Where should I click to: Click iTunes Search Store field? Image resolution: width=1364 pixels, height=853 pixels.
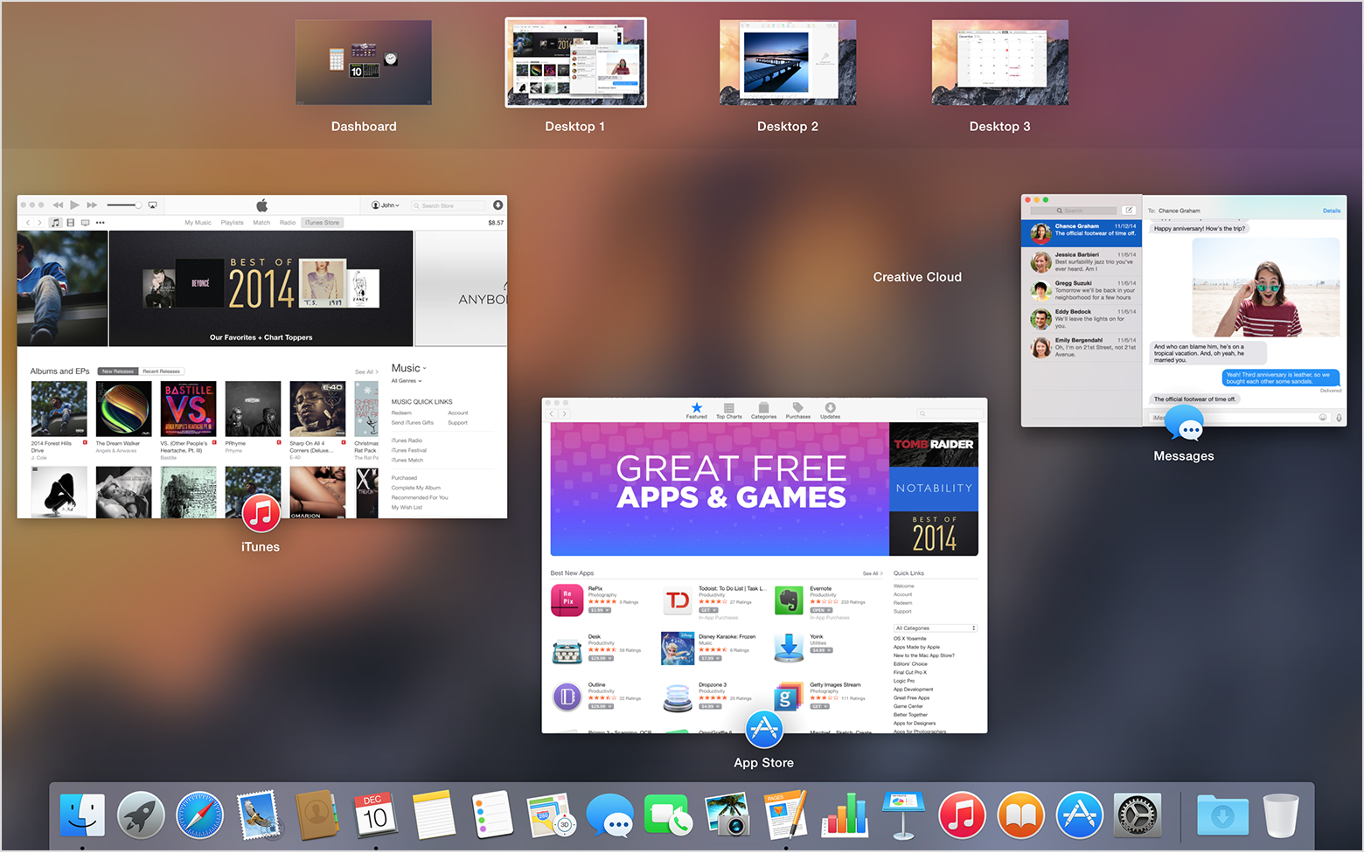[448, 205]
